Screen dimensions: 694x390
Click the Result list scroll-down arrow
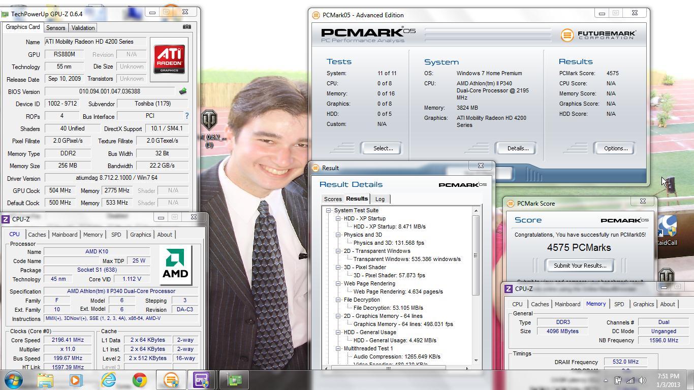click(x=476, y=361)
